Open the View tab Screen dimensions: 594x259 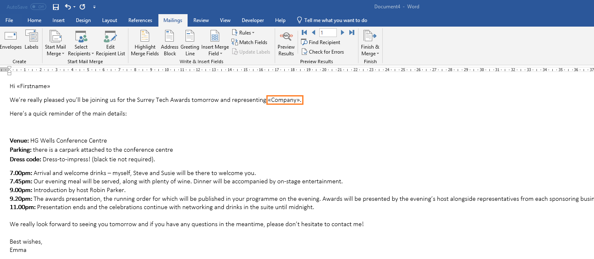click(225, 20)
